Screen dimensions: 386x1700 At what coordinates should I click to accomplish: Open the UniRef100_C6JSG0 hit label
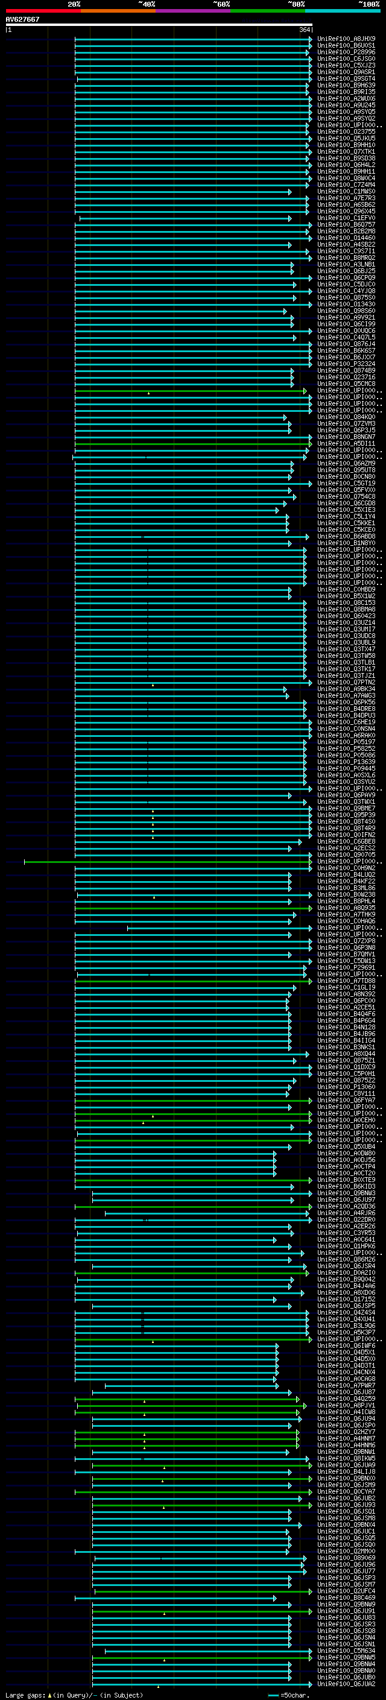pyautogui.click(x=346, y=58)
